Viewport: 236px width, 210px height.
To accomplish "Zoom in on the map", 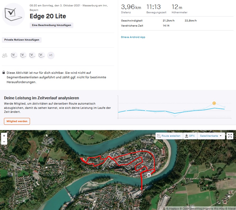I will (4, 136).
